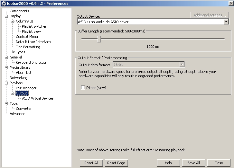Select Playlist view in the tree

click(31, 31)
